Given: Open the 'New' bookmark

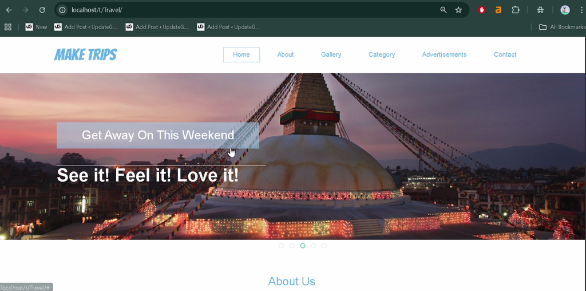Looking at the screenshot, I should point(36,27).
